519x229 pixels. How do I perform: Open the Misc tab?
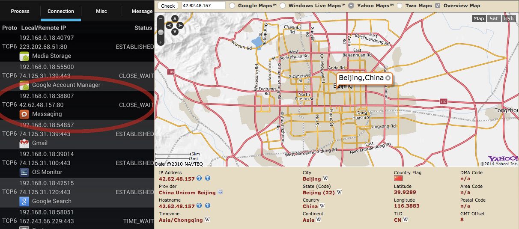[x=101, y=11]
